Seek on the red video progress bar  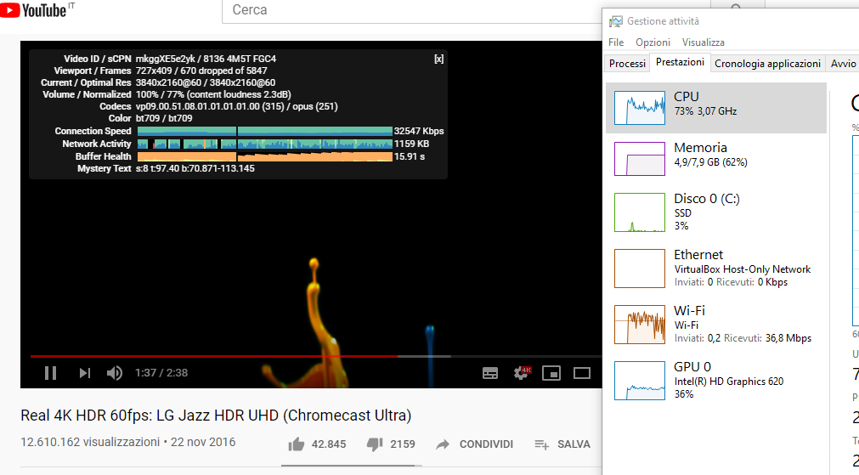coord(213,356)
